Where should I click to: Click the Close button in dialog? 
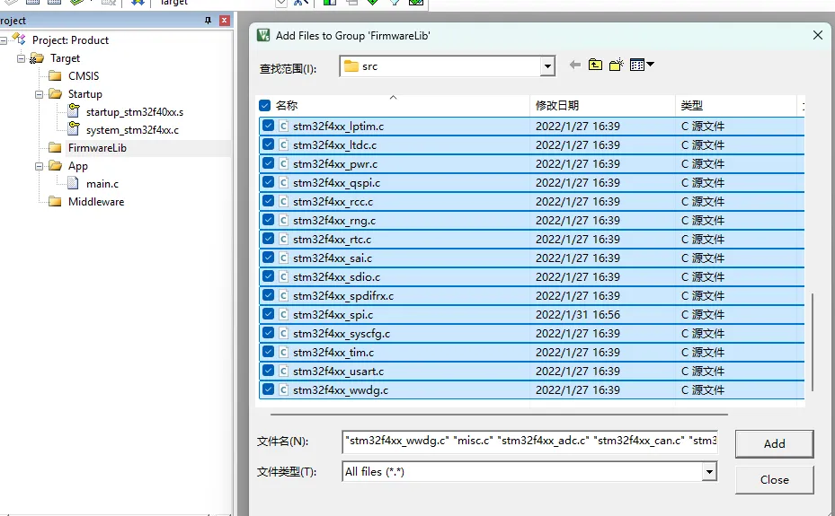coord(774,479)
